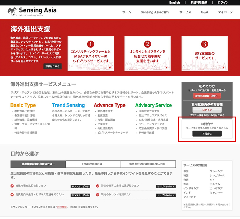Select インドネシア in target countries list
Viewport: 240px width, 219px height.
(191, 188)
